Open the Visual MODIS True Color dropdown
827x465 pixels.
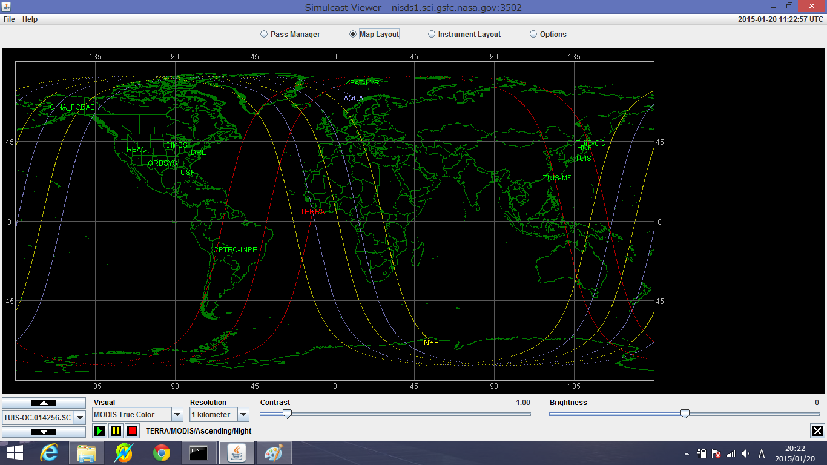tap(177, 415)
